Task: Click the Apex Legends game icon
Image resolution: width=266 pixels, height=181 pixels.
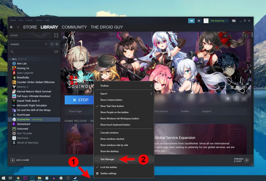Action: tap(14, 73)
